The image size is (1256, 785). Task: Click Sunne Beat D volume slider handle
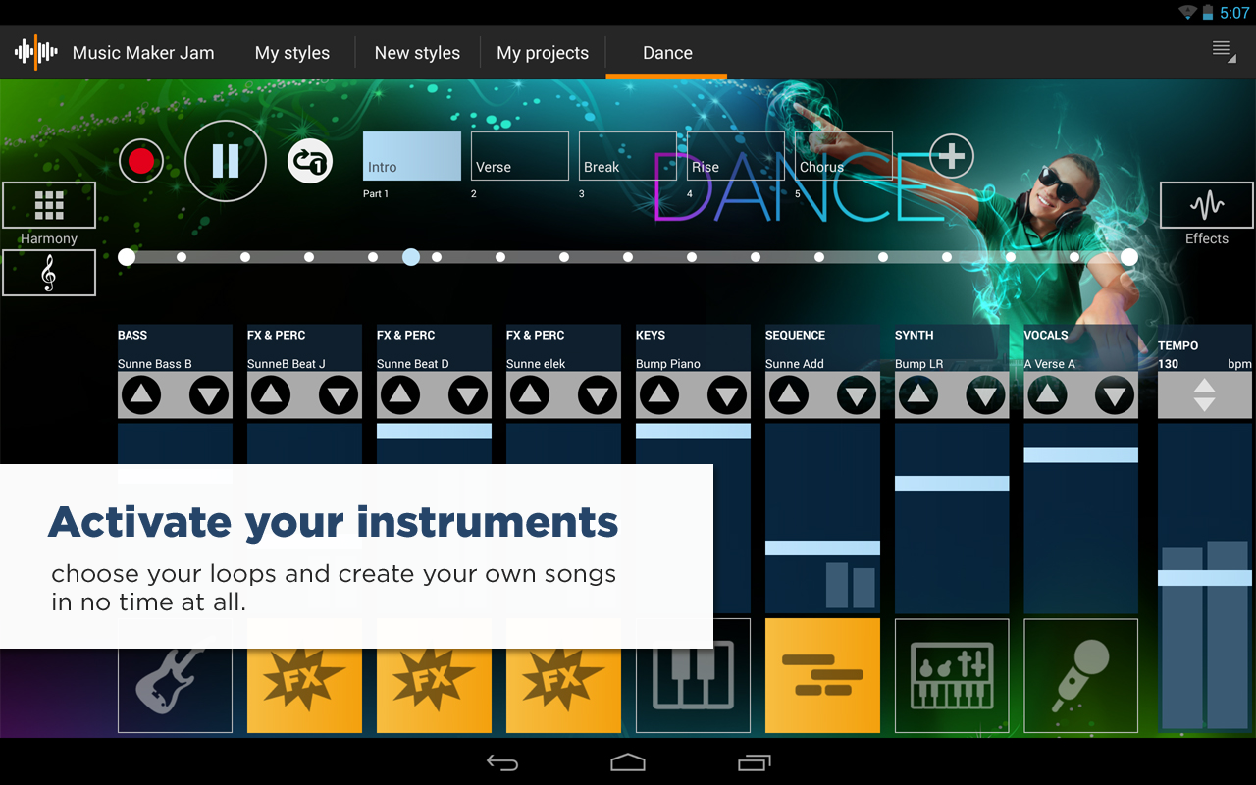click(x=434, y=431)
